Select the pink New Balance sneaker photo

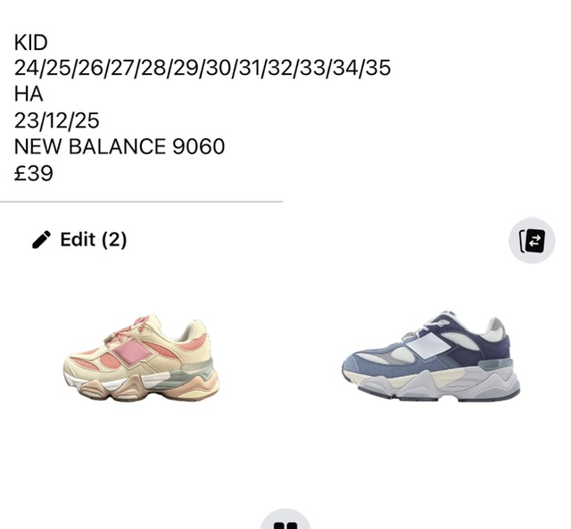click(141, 358)
